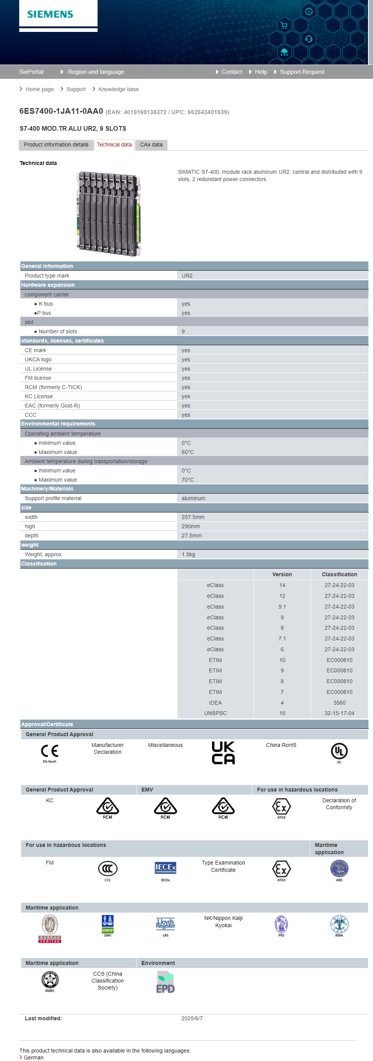Click the shopping cart hexagon icon

coord(283,25)
